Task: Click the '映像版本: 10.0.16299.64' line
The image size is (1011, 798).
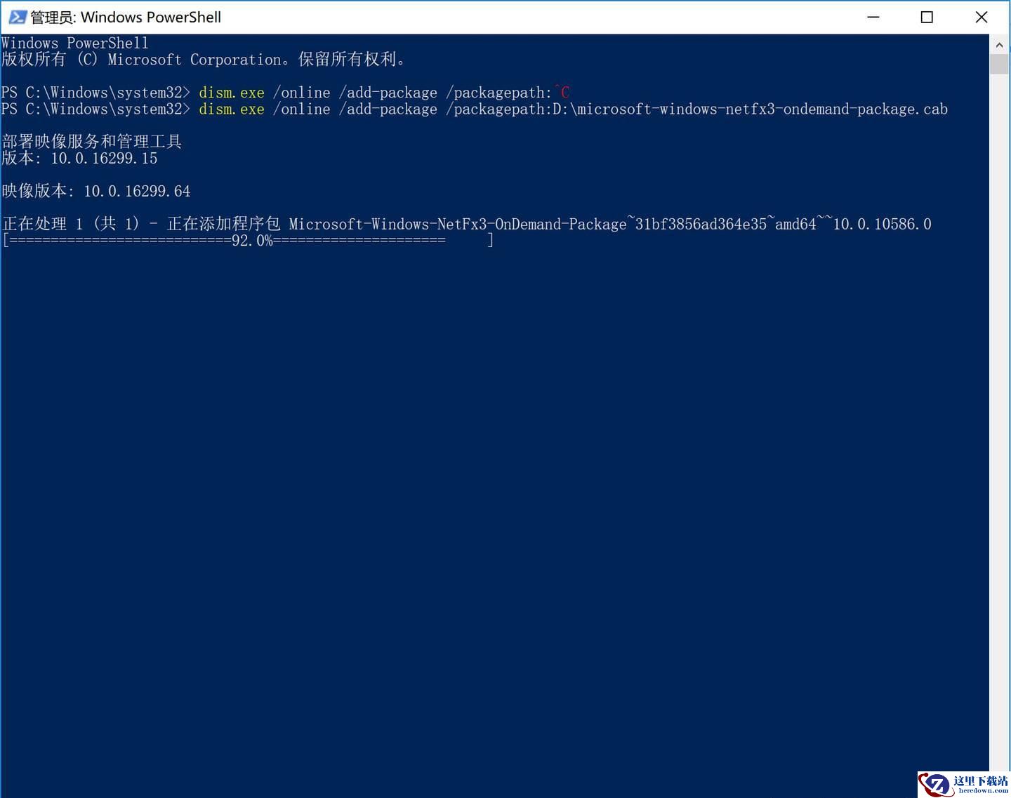Action: coord(96,191)
